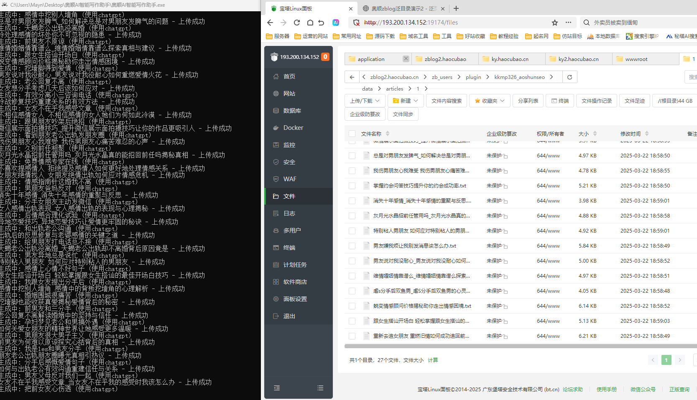Click 计算 link for file size

(x=433, y=360)
